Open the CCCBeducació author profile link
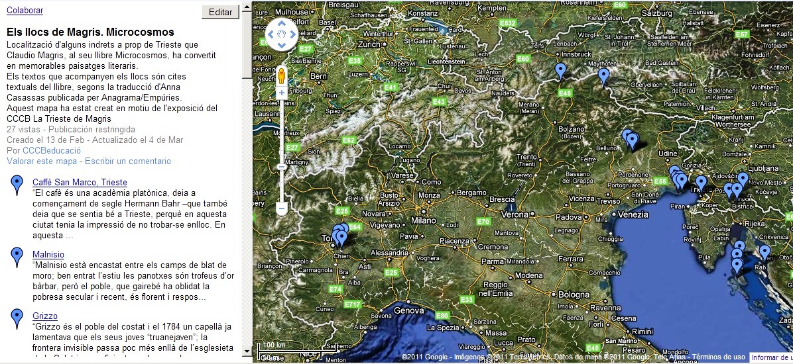Viewport: 793px width, 364px height. (x=42, y=150)
